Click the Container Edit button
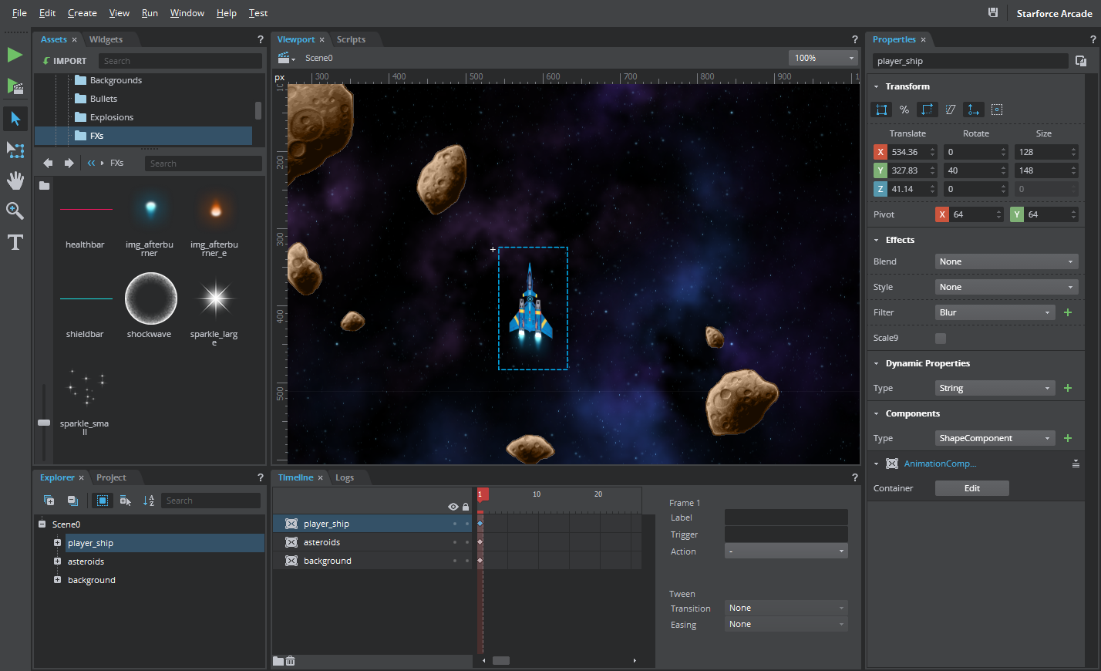Viewport: 1101px width, 671px height. point(971,488)
